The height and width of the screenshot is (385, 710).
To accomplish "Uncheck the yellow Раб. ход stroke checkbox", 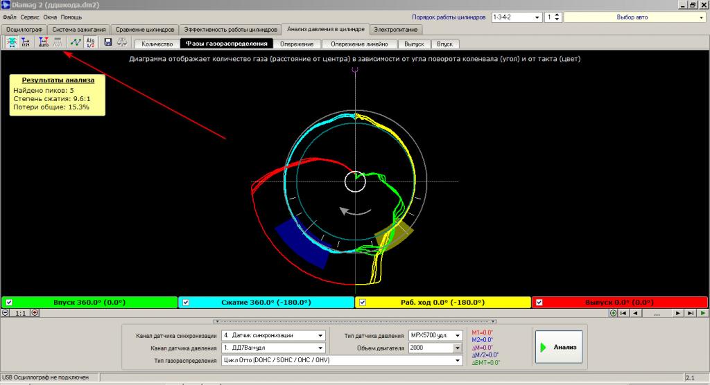I will (362, 302).
